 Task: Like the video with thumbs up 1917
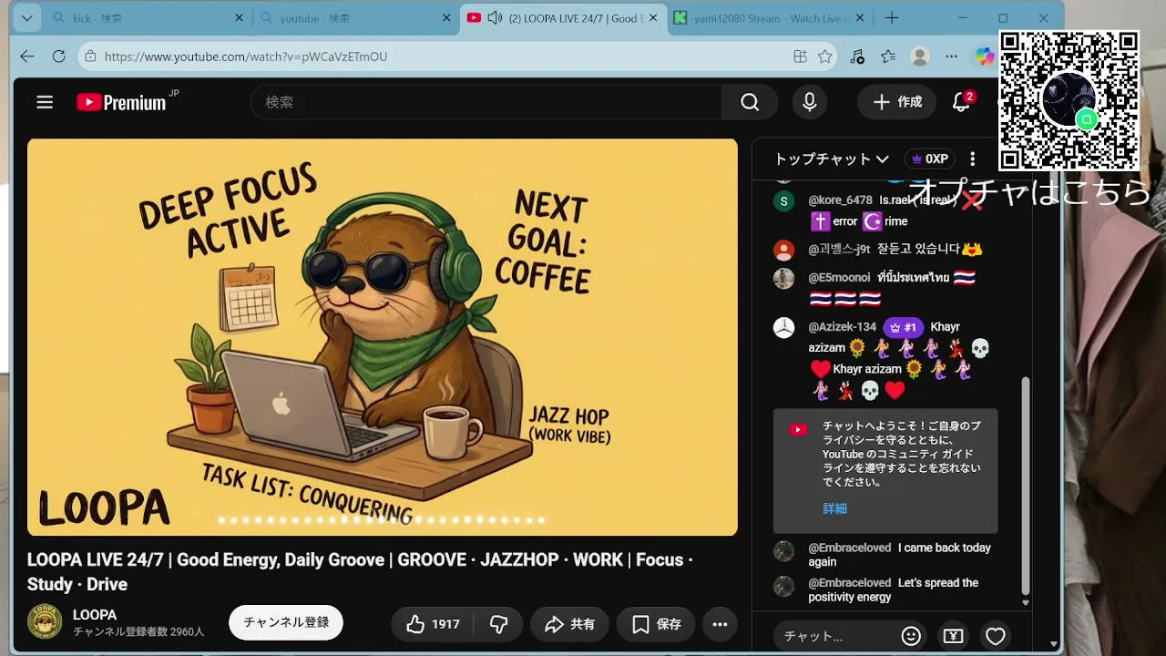(x=433, y=624)
